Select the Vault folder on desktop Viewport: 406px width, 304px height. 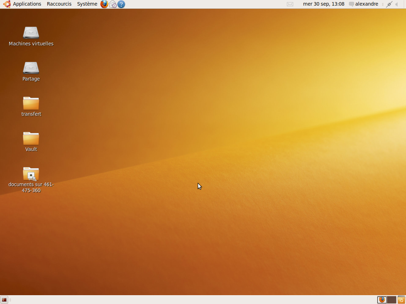(31, 138)
